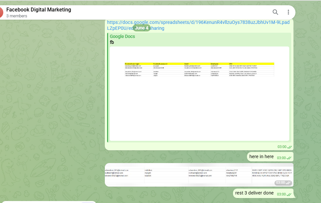Click the 'fb' document title text
Image resolution: width=321 pixels, height=203 pixels.
tap(112, 42)
